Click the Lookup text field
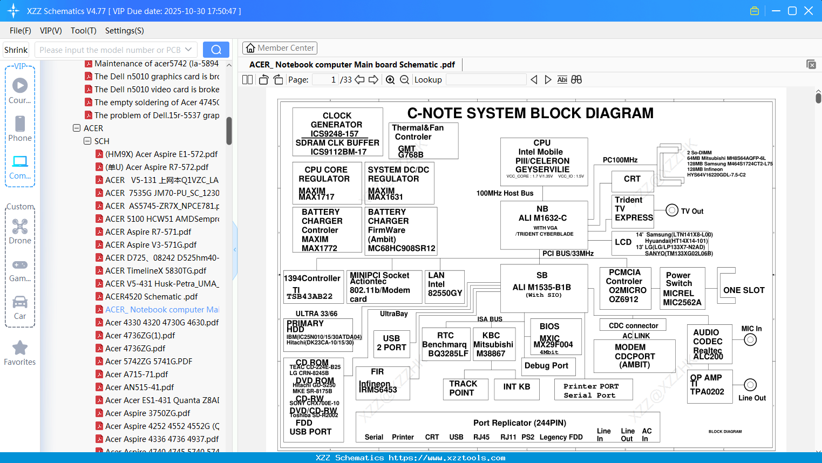This screenshot has width=822, height=463. (x=486, y=80)
